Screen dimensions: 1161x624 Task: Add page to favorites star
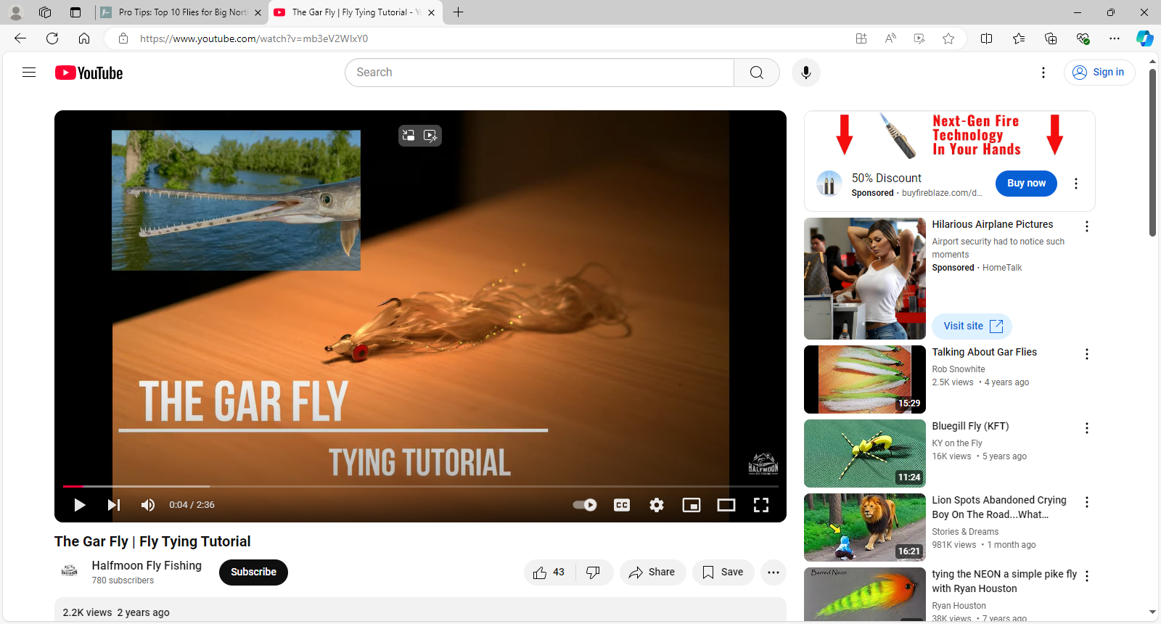[948, 38]
